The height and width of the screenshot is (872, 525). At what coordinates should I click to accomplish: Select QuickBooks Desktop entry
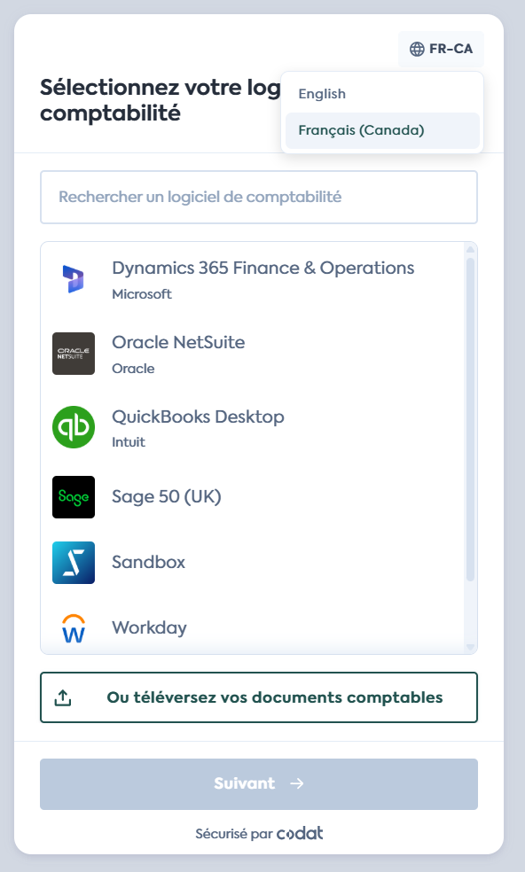(253, 427)
